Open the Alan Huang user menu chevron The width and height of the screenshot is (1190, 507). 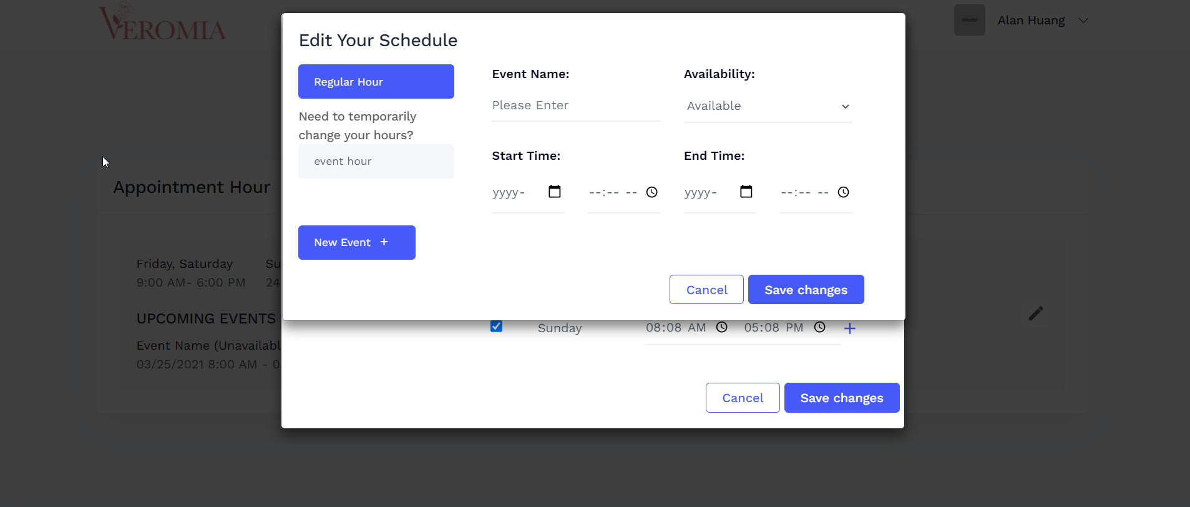(x=1083, y=21)
